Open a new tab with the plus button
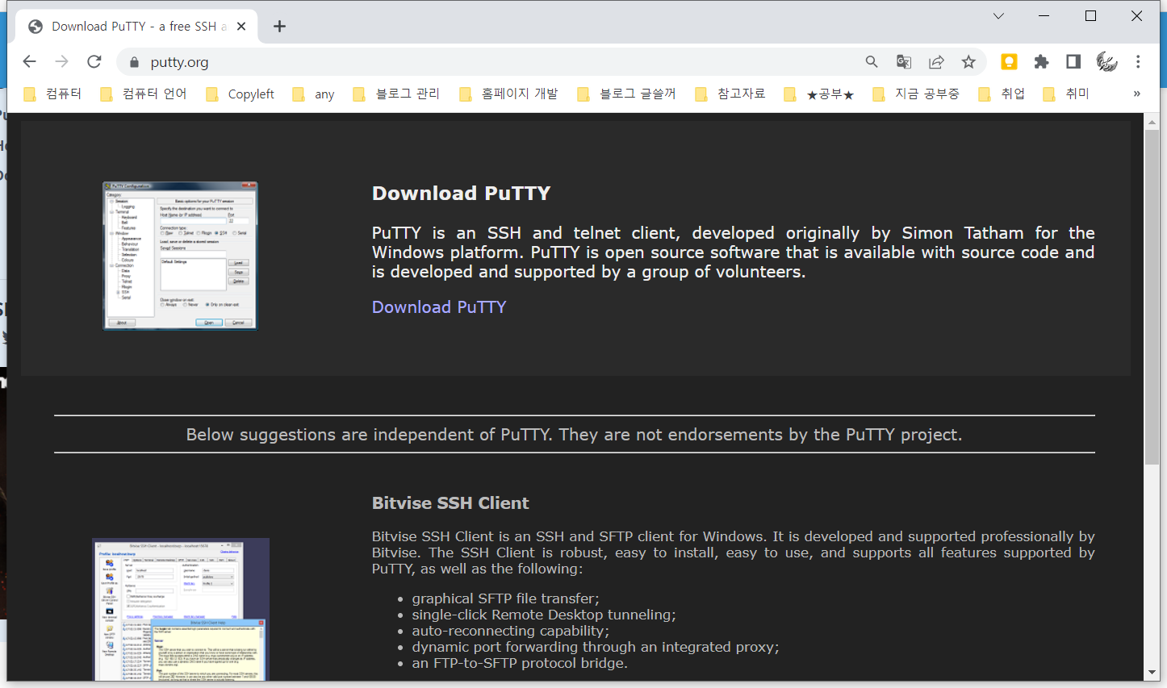This screenshot has height=688, width=1167. (x=279, y=27)
